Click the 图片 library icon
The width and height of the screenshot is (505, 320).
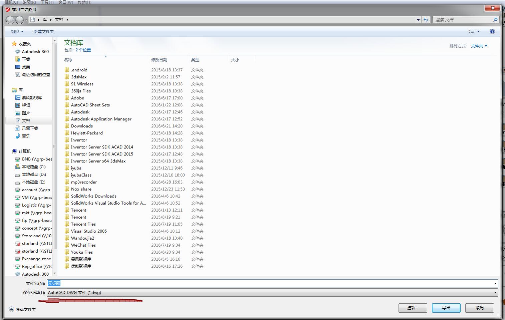pos(18,113)
